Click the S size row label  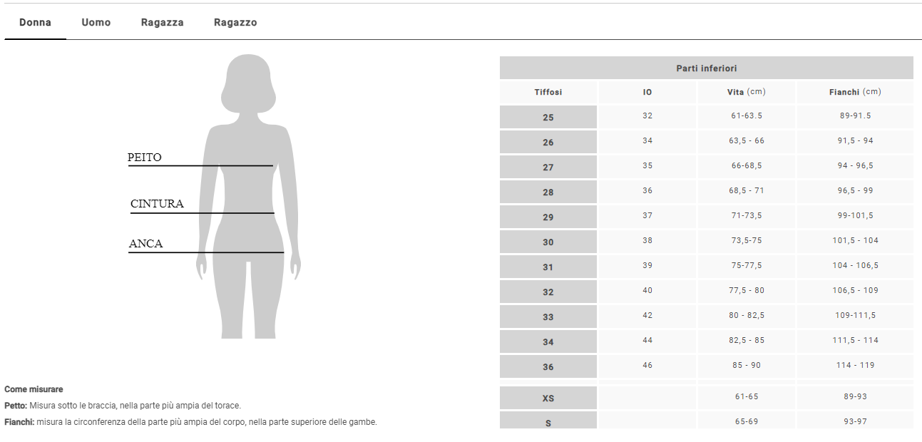[548, 423]
